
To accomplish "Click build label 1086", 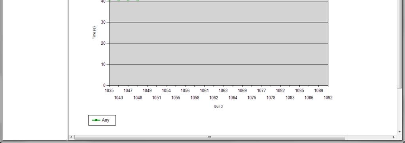I will point(309,98).
